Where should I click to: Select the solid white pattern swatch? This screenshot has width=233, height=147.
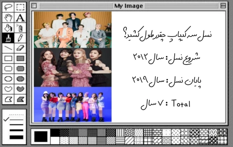click(x=55, y=140)
